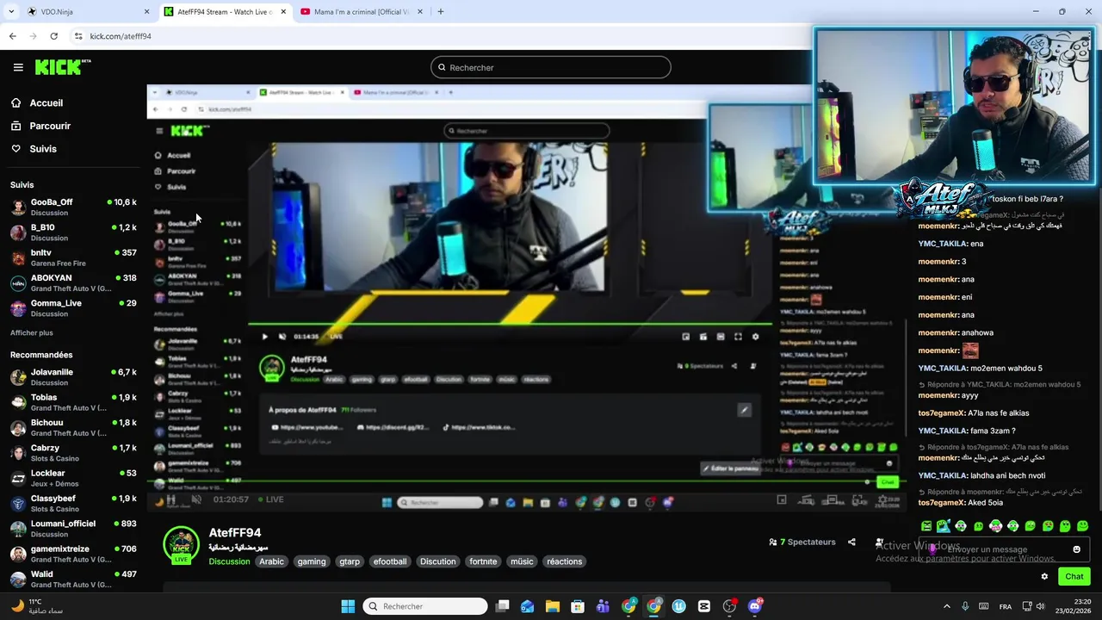Open the chat emoji picker icon
The height and width of the screenshot is (620, 1102).
tap(1076, 549)
